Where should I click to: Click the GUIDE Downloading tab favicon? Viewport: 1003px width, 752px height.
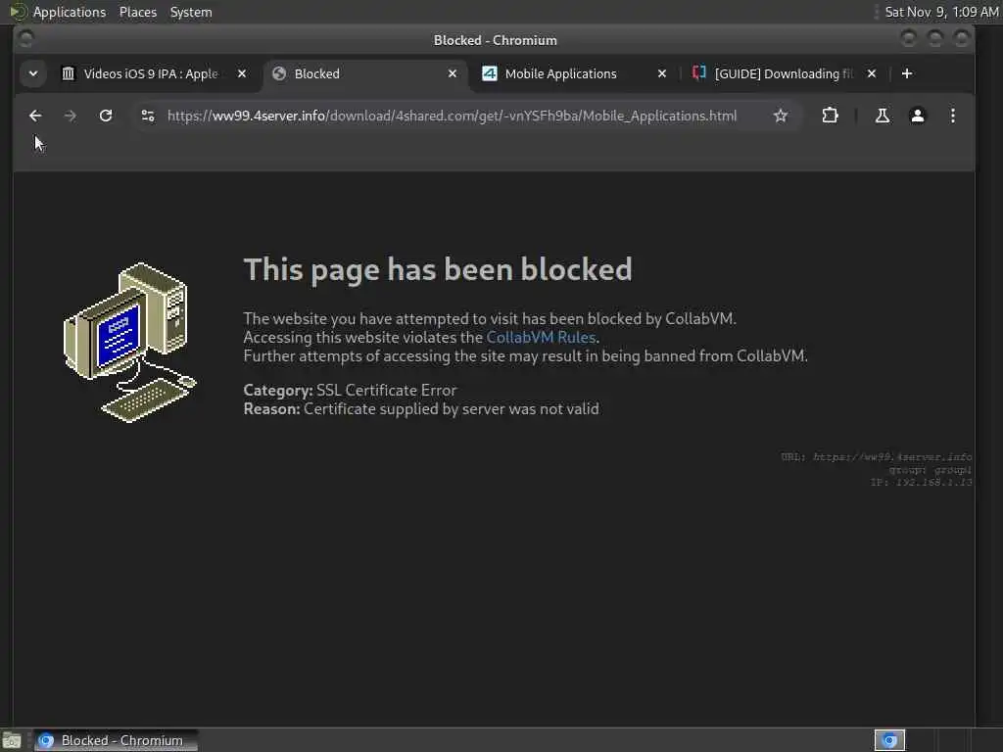[x=698, y=72]
